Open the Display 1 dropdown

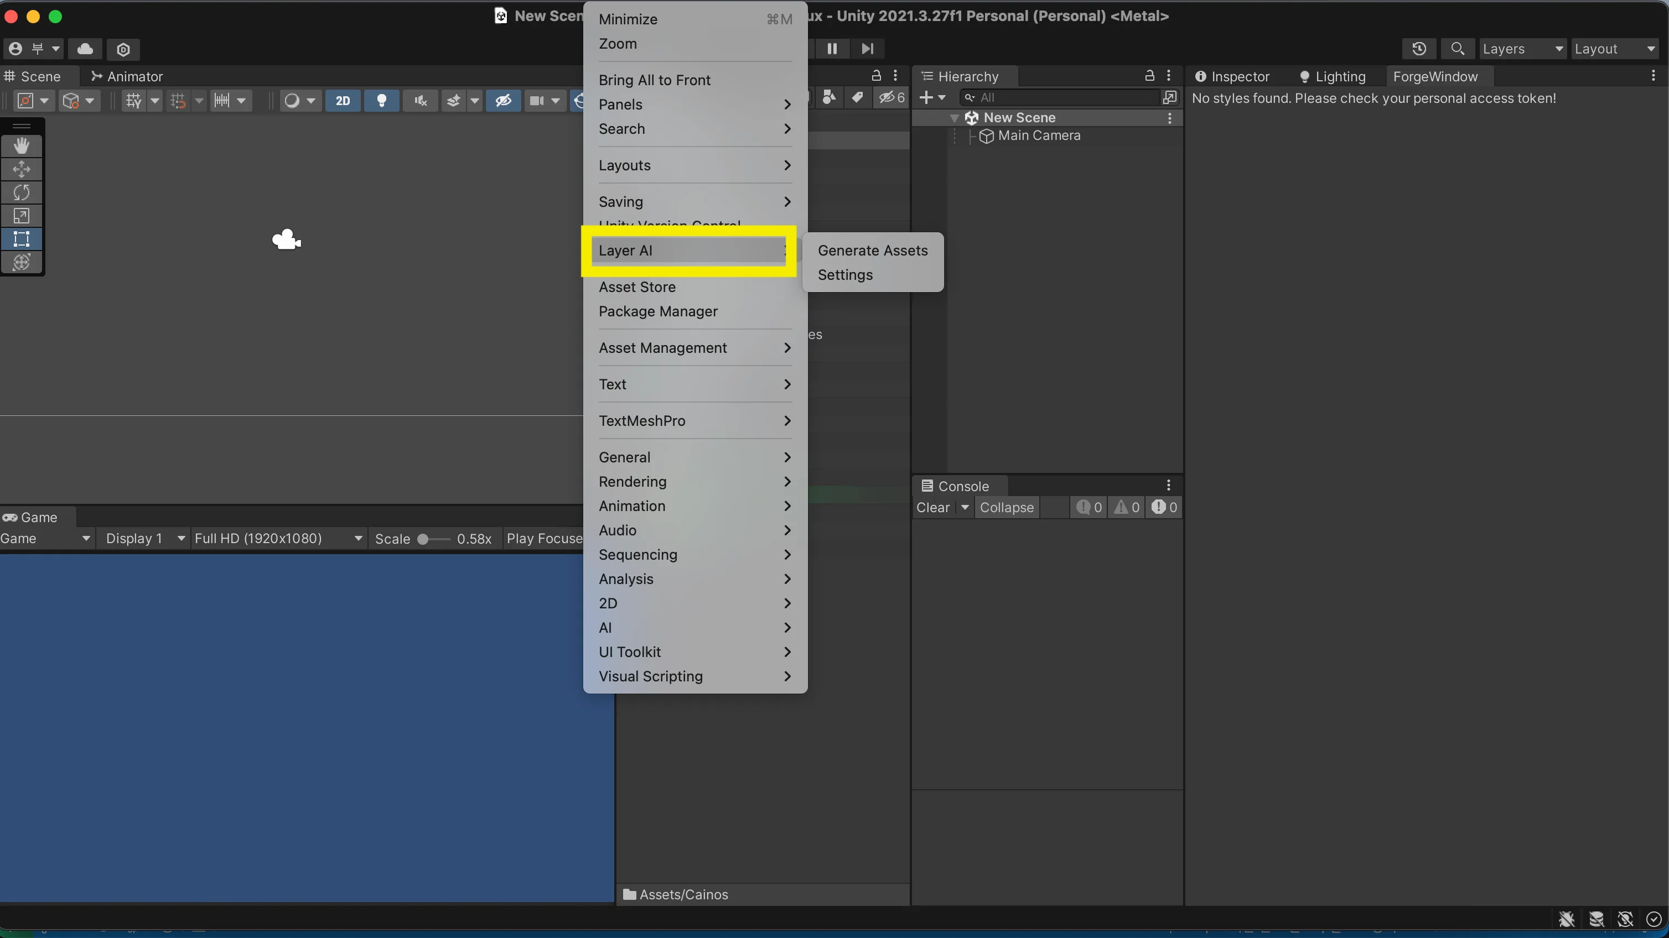(144, 539)
